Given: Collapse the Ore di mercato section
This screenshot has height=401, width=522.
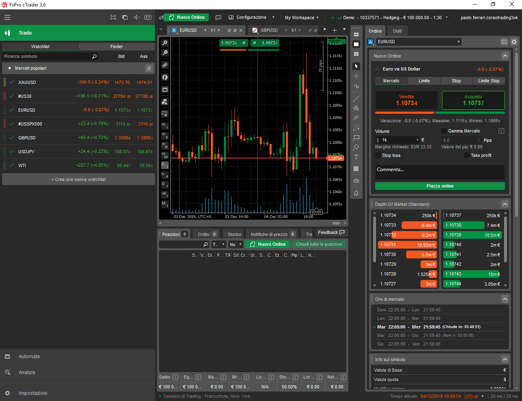Looking at the screenshot, I should (505, 299).
